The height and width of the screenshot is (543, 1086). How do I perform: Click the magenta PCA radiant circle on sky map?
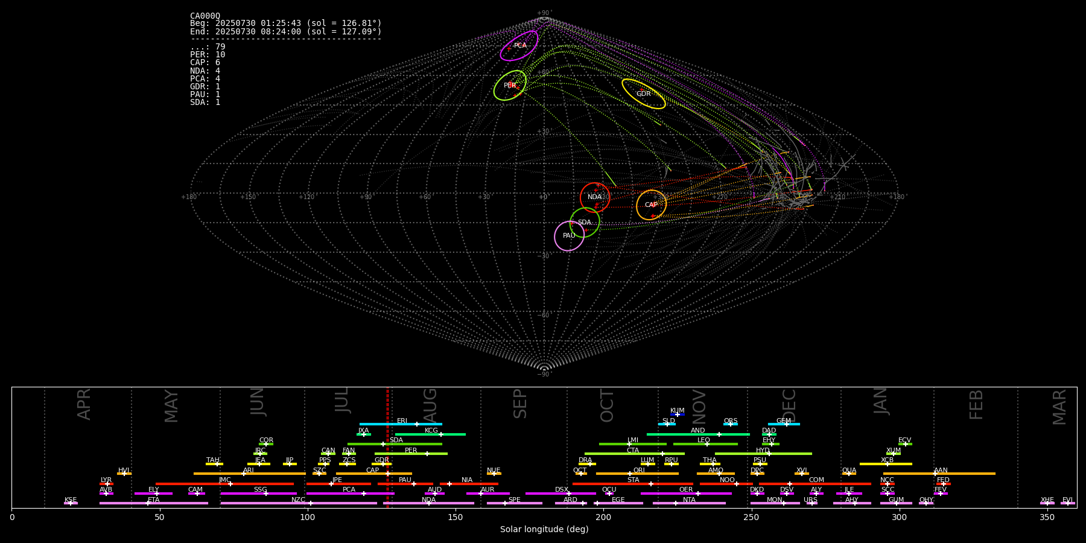(519, 46)
